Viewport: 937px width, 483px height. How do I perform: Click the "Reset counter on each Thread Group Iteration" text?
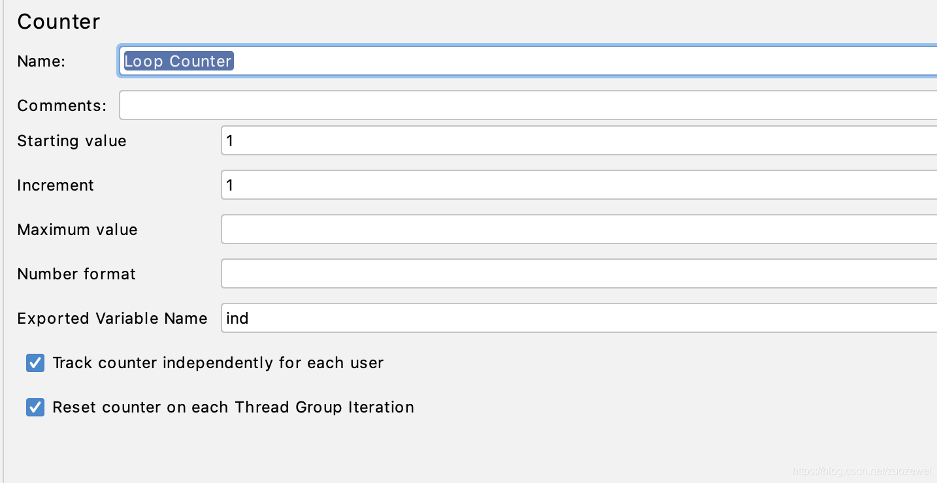233,407
